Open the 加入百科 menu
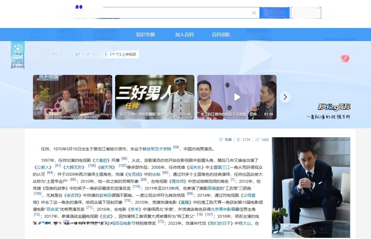 click(184, 35)
